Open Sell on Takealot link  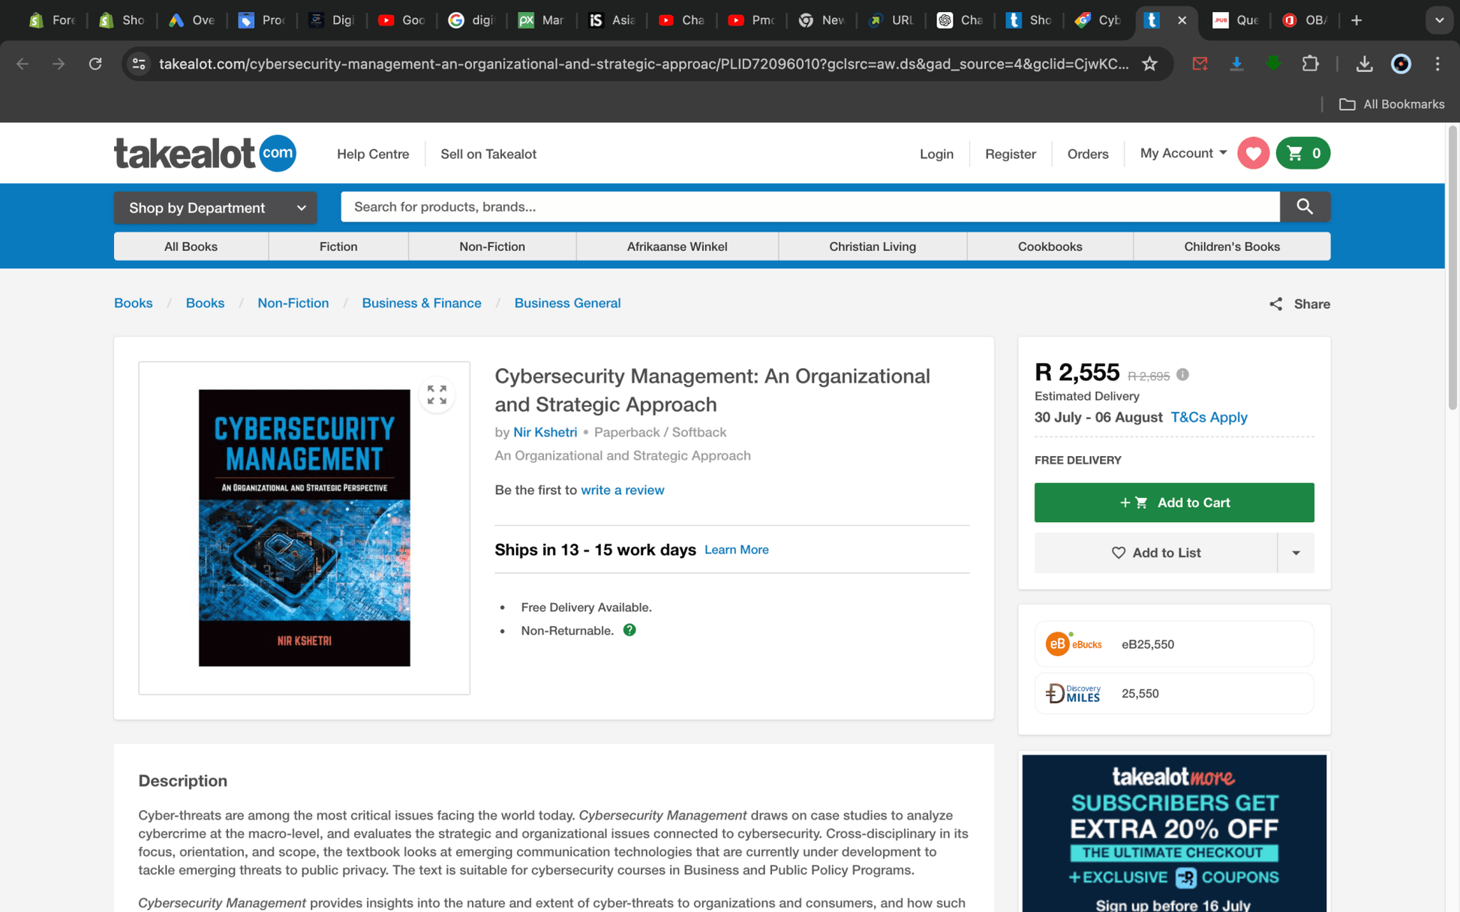point(488,154)
